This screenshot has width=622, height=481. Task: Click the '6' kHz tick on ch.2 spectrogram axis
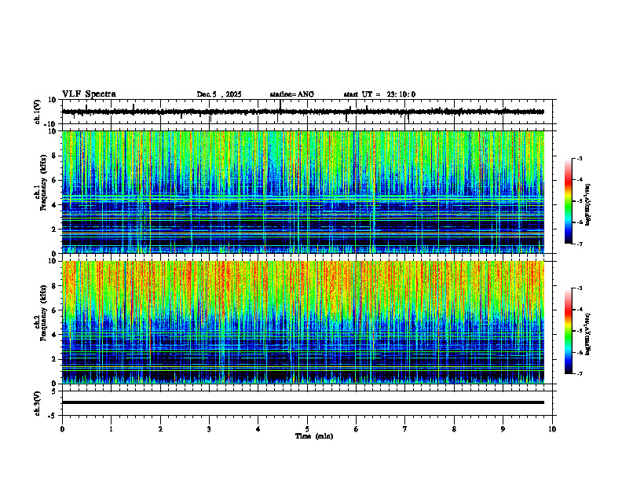click(x=54, y=310)
